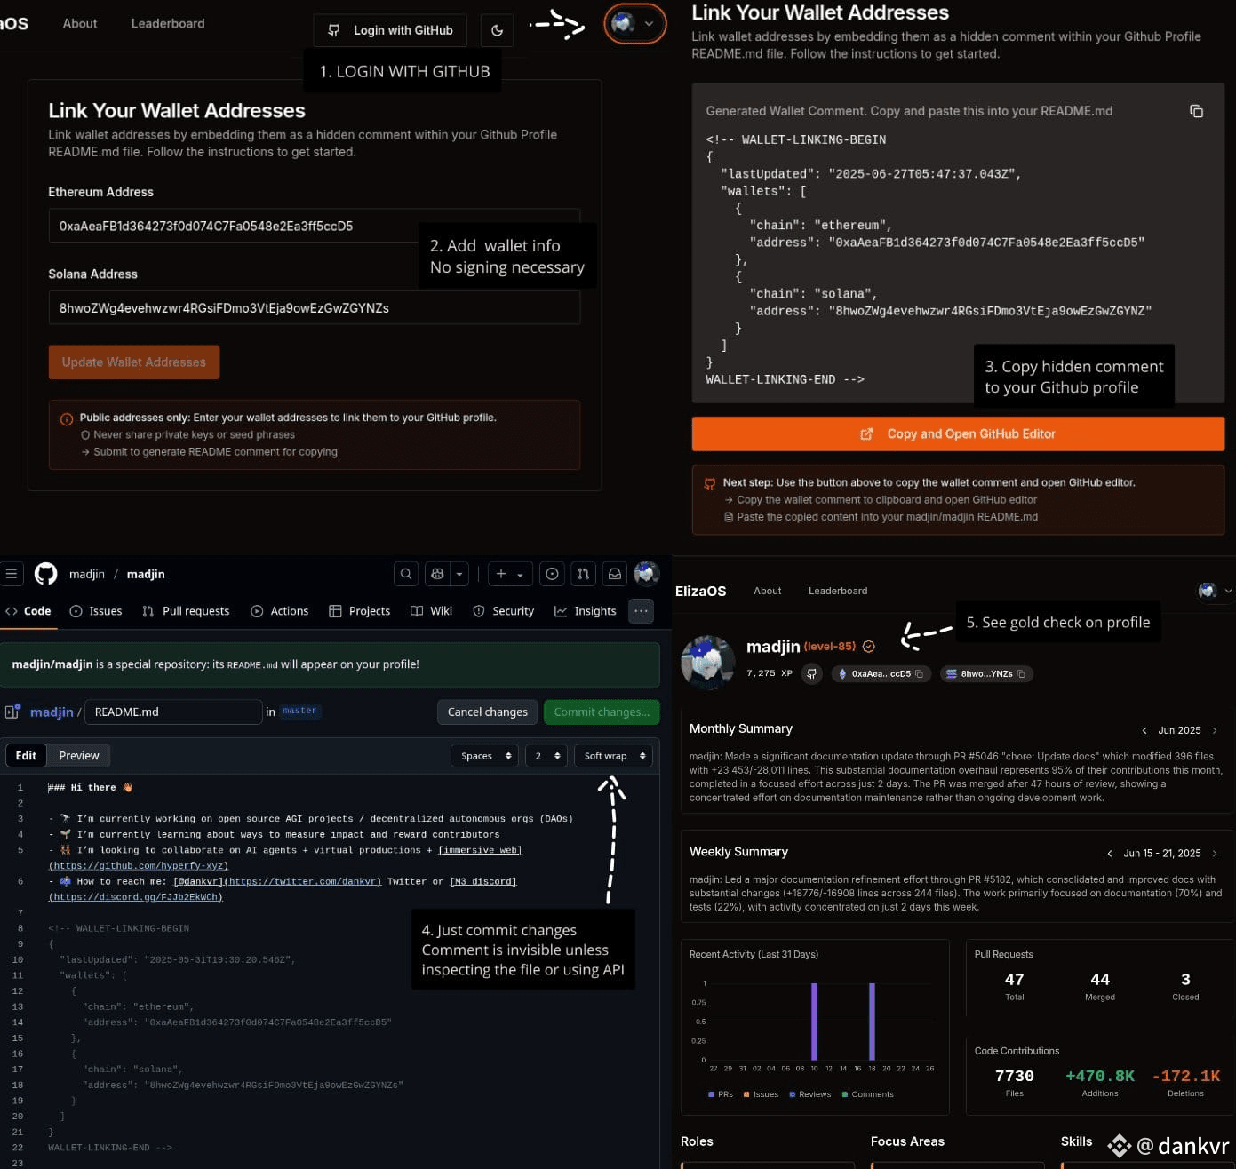The height and width of the screenshot is (1169, 1236).
Task: Toggle the Comments series in the activity chart legend
Action: (x=867, y=1094)
